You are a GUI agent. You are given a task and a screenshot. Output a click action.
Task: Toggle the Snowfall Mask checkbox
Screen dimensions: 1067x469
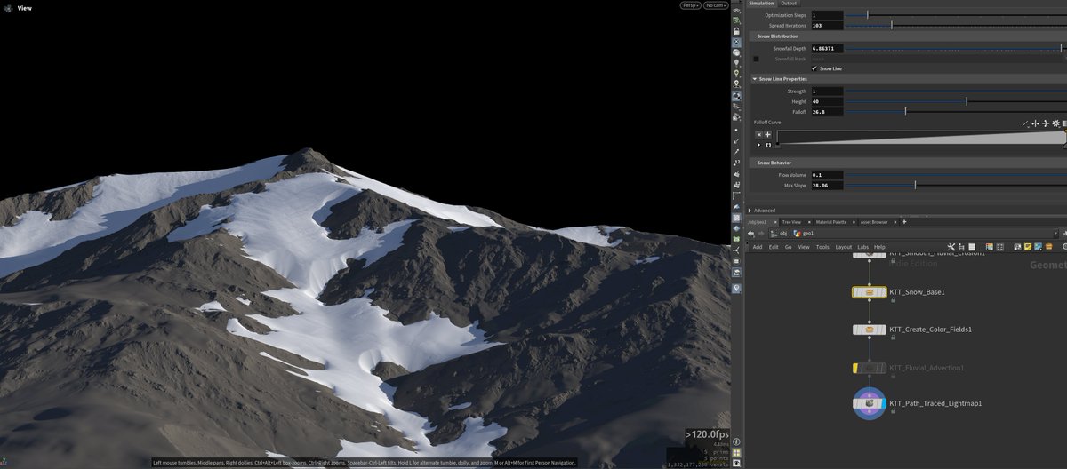tap(756, 59)
